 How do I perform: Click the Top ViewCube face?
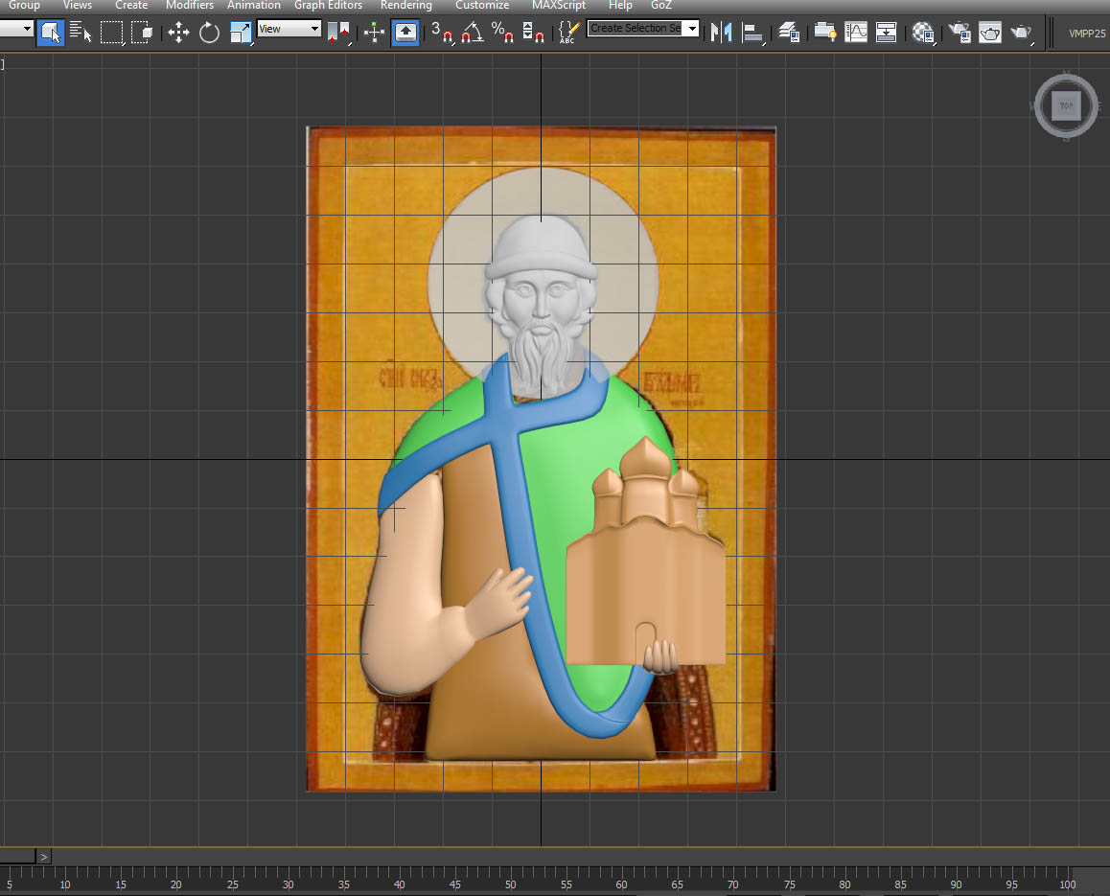1066,106
